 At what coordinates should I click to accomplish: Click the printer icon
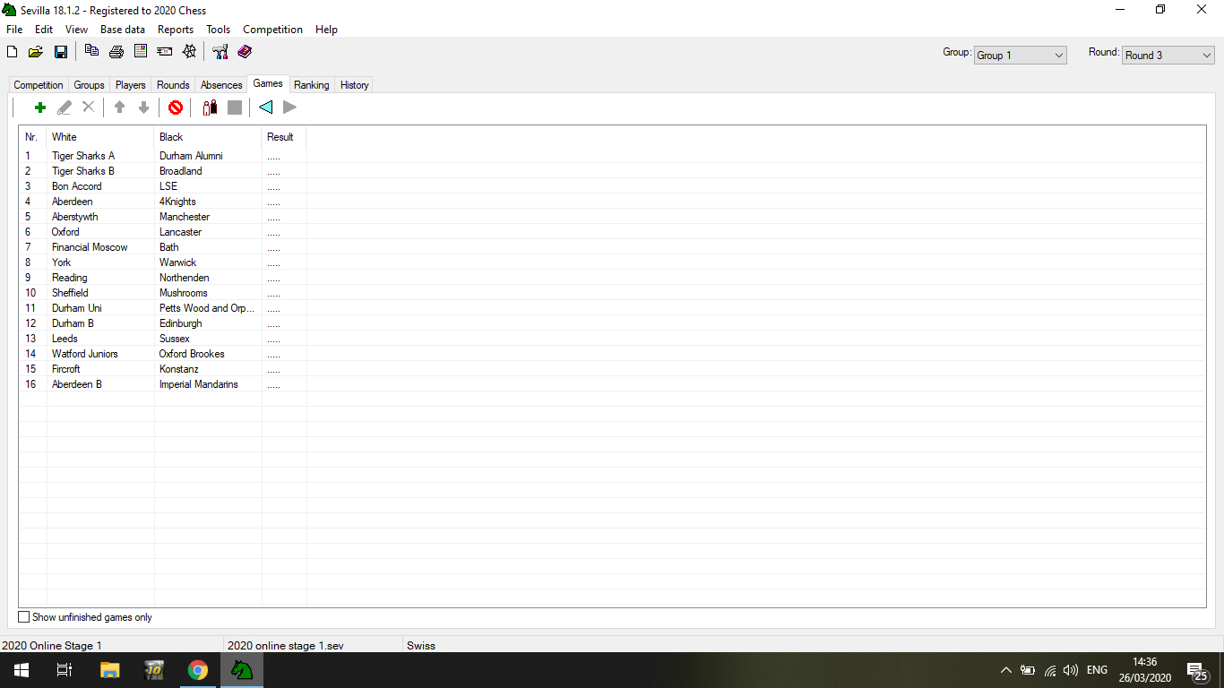116,52
